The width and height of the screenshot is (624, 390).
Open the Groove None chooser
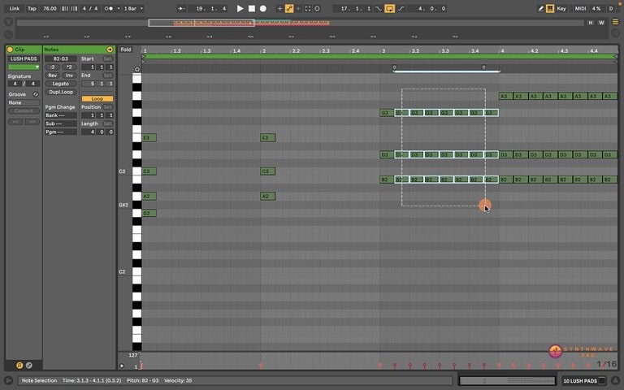pyautogui.click(x=24, y=102)
